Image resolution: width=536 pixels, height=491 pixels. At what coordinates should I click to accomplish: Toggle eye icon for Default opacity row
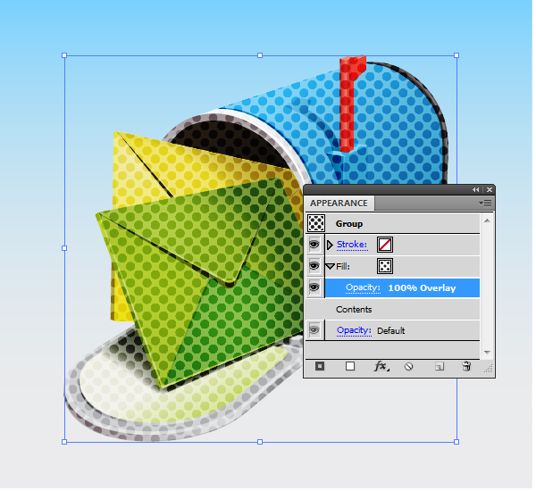coord(315,330)
